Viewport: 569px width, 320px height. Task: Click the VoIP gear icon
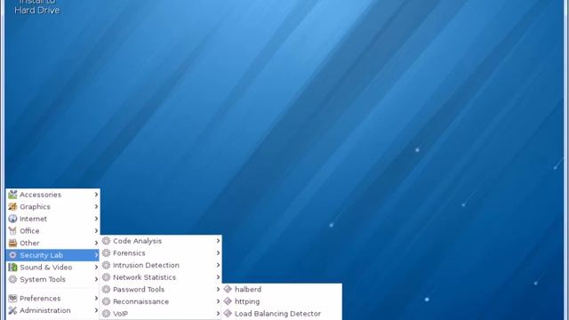coord(106,314)
